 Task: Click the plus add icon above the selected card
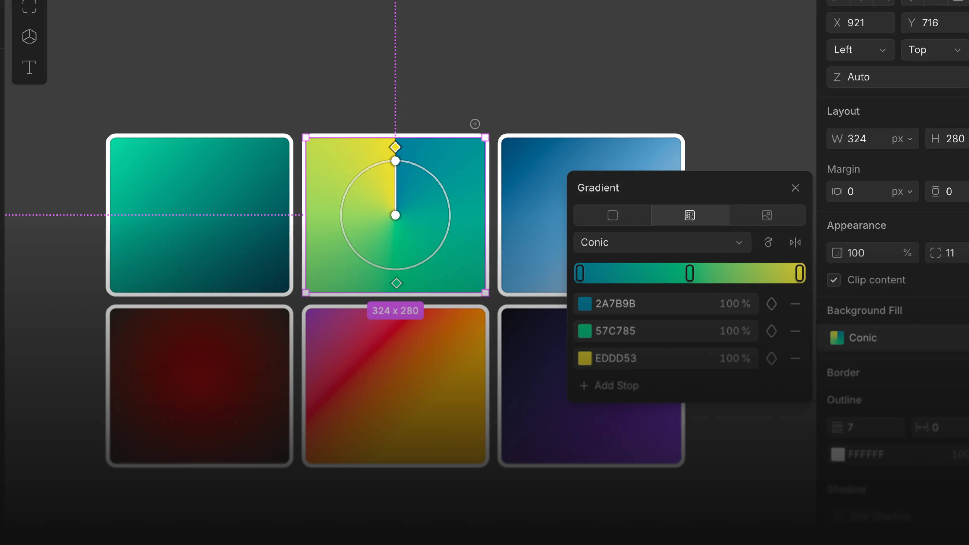tap(475, 124)
